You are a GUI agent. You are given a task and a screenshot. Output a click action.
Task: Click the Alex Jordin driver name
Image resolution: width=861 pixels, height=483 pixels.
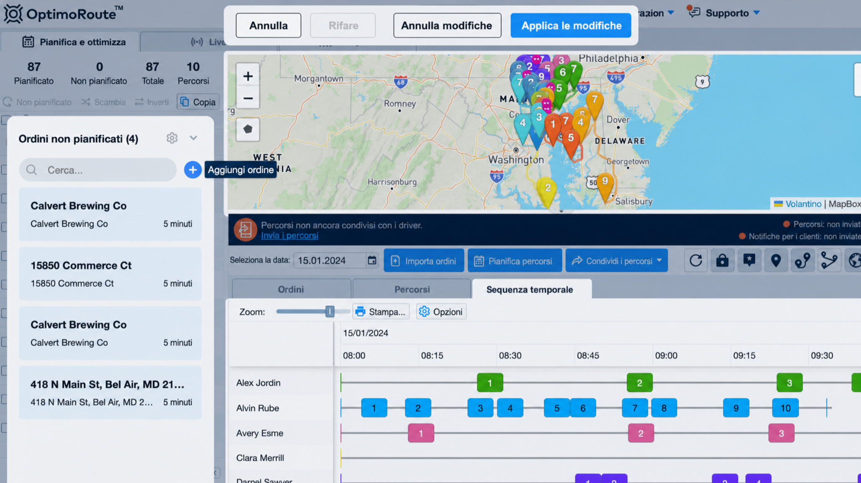coord(258,383)
